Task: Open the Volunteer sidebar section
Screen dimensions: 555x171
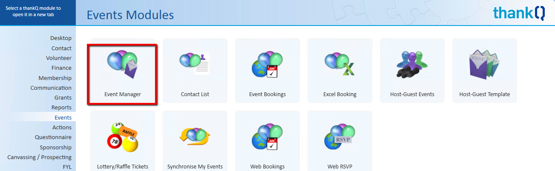Action: pos(59,58)
